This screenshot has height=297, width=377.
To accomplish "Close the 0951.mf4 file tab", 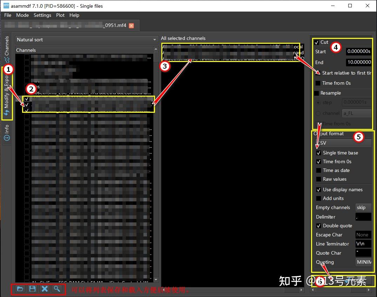I will [131, 26].
